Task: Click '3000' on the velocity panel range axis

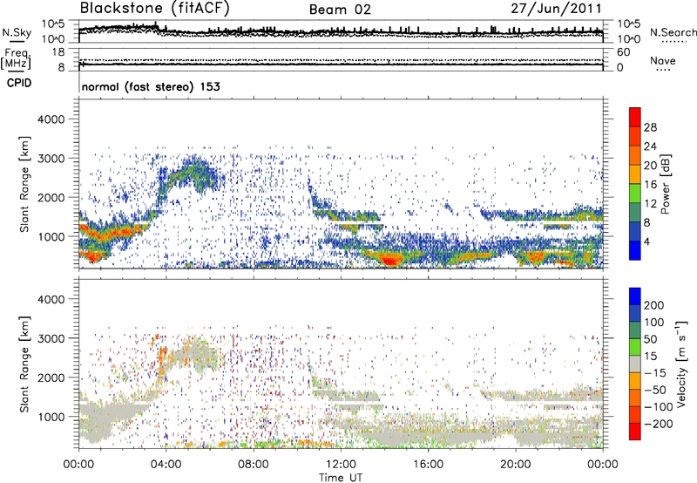Action: 51,338
